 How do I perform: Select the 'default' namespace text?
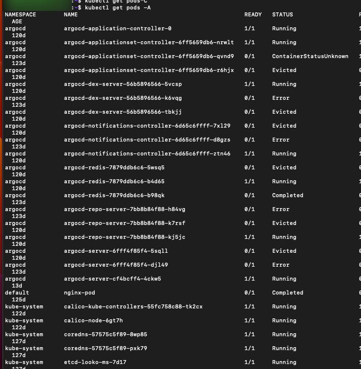(x=17, y=293)
